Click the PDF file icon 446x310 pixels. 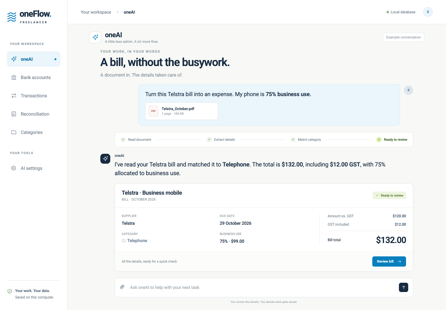tap(153, 111)
